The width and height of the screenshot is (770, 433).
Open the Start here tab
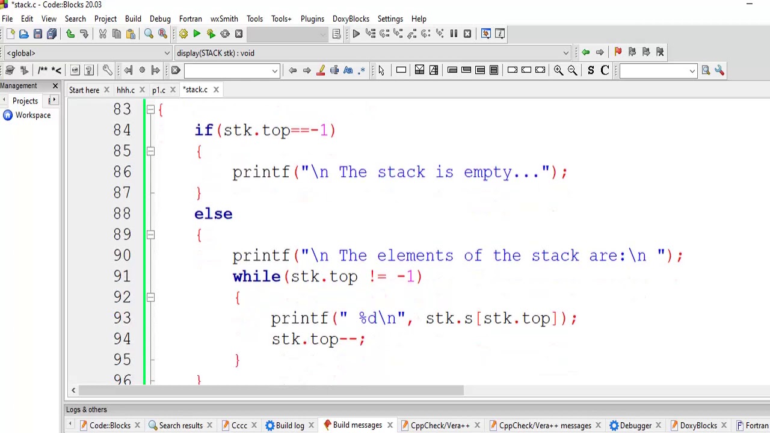tap(84, 90)
